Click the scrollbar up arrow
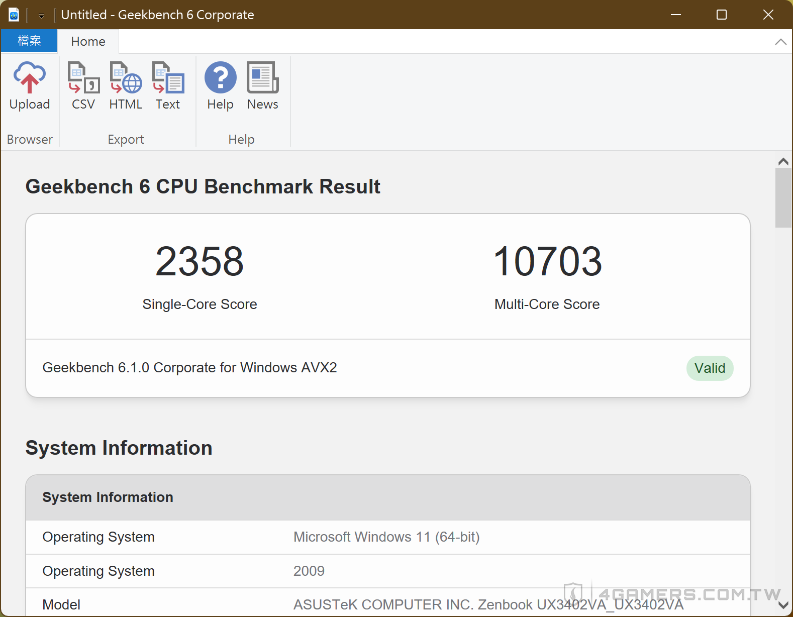793x617 pixels. (783, 161)
